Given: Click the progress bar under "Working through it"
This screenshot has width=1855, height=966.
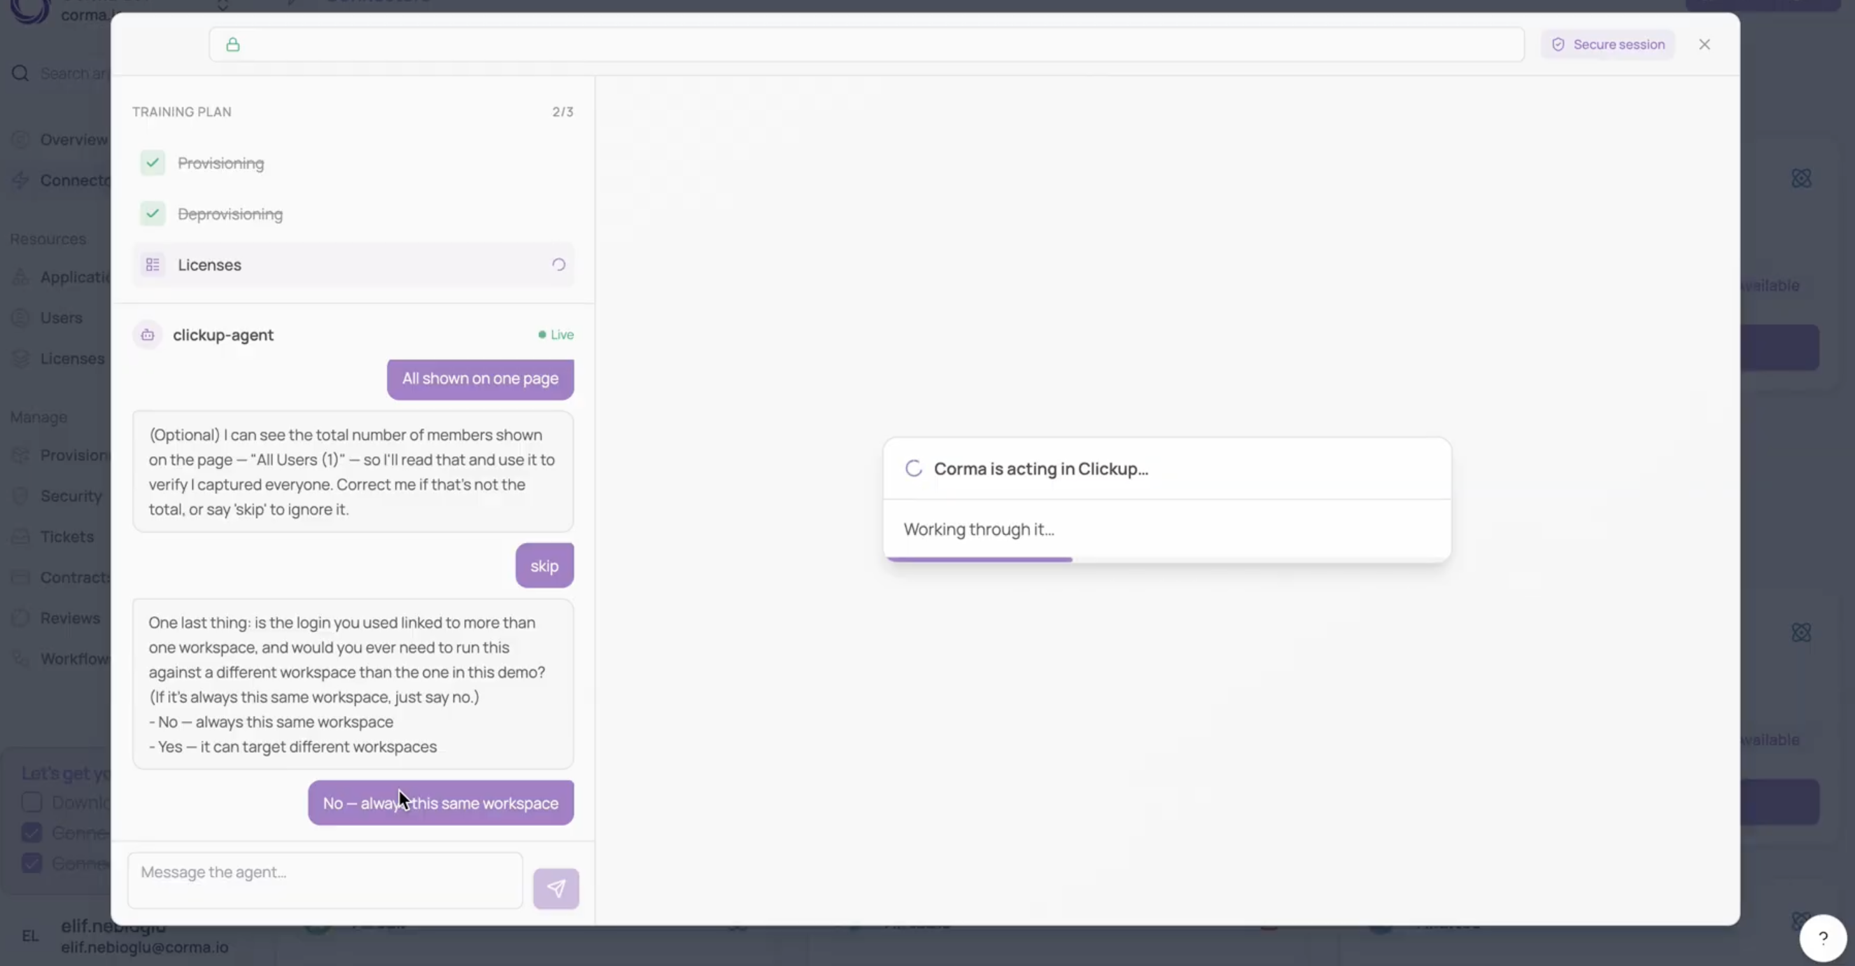Looking at the screenshot, I should click(1167, 559).
